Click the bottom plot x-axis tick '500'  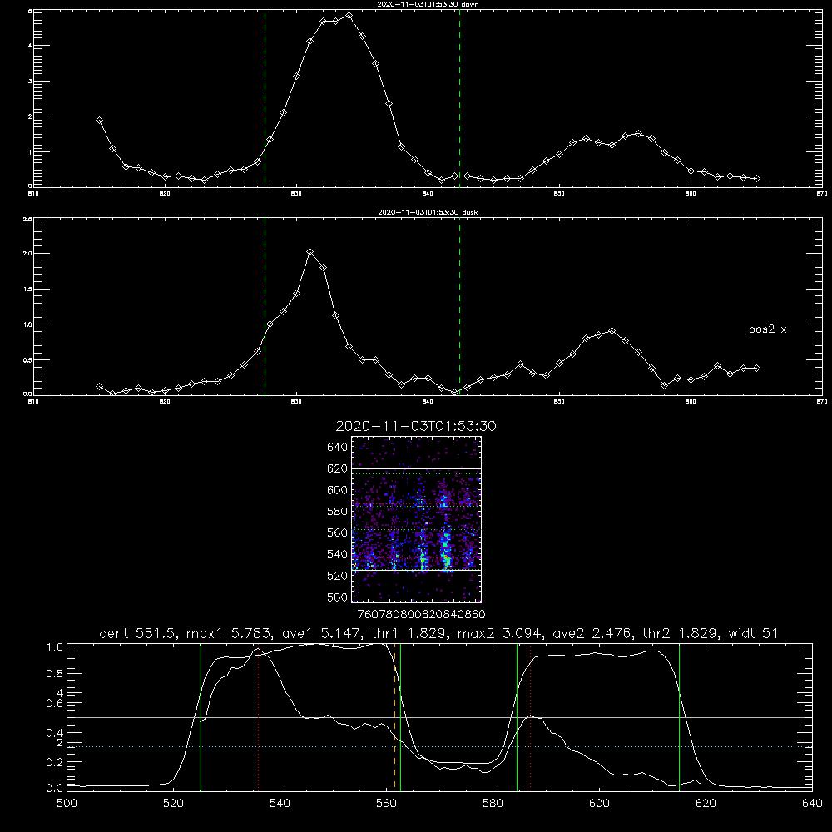click(x=67, y=804)
